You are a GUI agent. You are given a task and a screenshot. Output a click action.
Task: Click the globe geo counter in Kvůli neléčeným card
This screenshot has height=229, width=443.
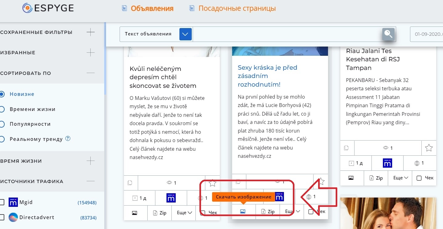[x=203, y=198]
